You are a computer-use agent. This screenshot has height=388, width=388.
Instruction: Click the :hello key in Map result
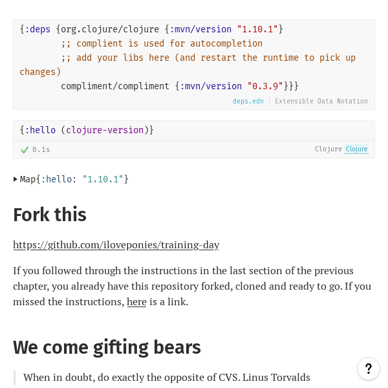[x=58, y=179]
